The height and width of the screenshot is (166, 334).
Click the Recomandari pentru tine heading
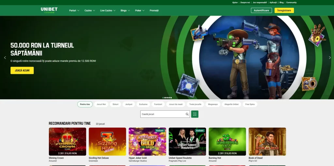70,123
